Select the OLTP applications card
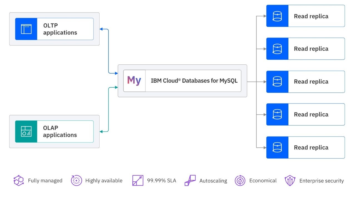 tap(55, 29)
